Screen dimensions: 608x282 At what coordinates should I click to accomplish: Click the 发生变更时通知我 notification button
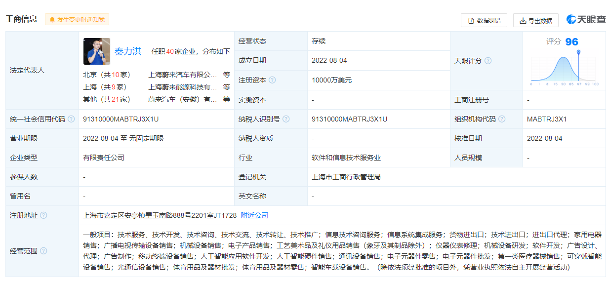77,20
